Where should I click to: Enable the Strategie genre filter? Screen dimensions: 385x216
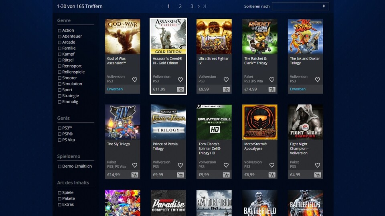click(59, 96)
